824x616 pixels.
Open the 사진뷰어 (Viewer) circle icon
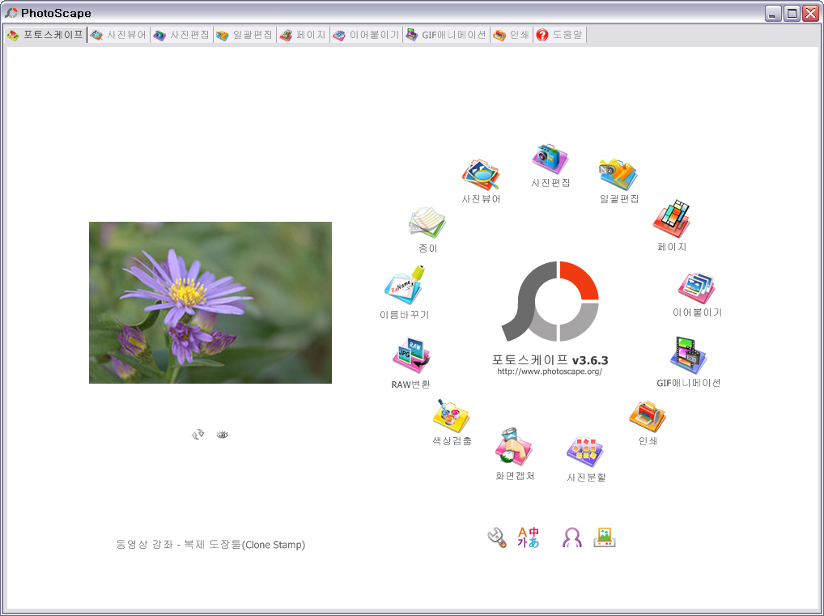click(x=481, y=175)
